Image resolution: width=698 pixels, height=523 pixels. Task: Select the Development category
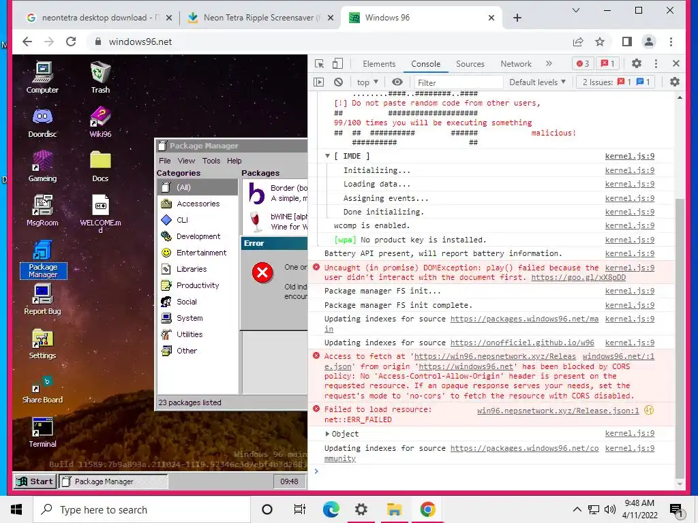(x=197, y=236)
